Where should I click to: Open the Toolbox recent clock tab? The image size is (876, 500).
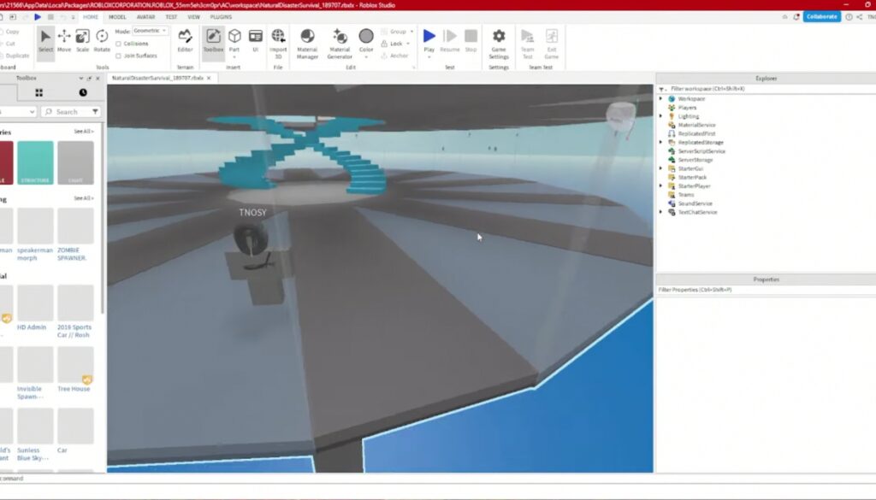point(83,92)
